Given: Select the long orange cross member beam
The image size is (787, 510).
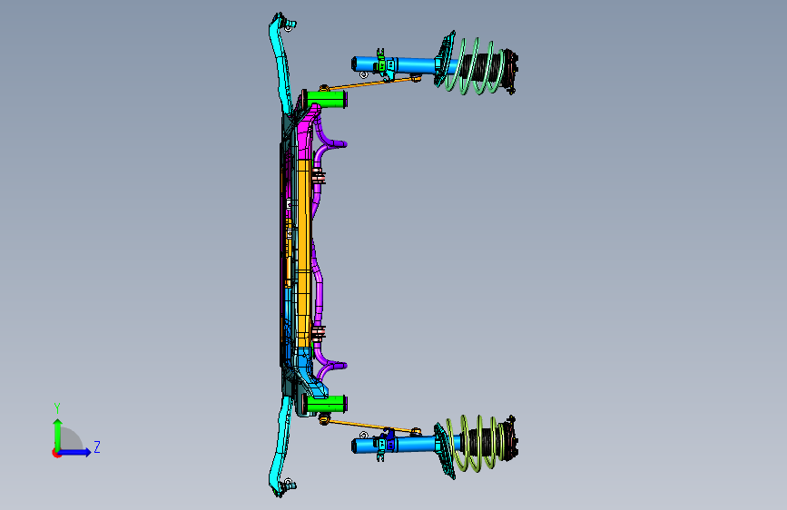Looking at the screenshot, I should pyautogui.click(x=304, y=253).
